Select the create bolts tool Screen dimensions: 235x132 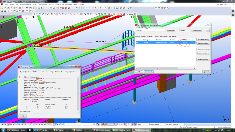(52, 14)
